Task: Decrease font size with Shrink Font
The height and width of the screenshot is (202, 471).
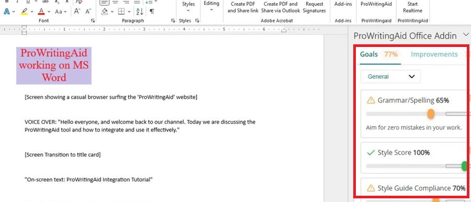Action: pos(88,11)
